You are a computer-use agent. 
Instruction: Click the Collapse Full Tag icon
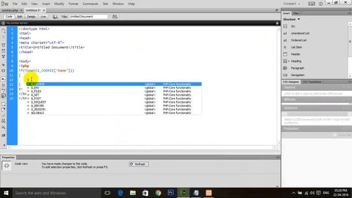3,45
